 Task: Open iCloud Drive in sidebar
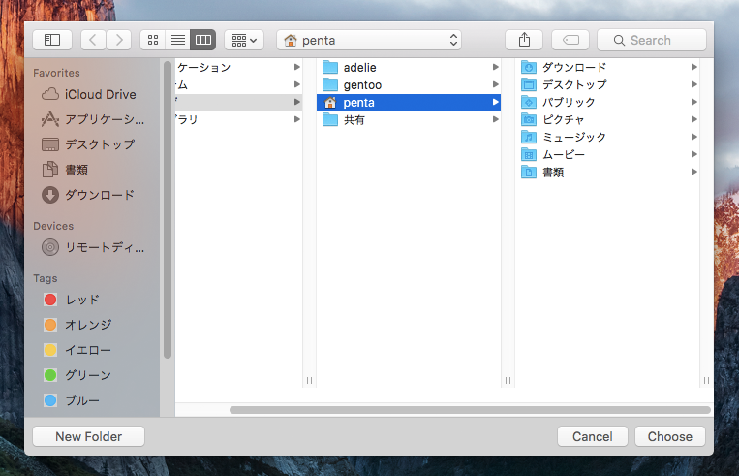[89, 94]
